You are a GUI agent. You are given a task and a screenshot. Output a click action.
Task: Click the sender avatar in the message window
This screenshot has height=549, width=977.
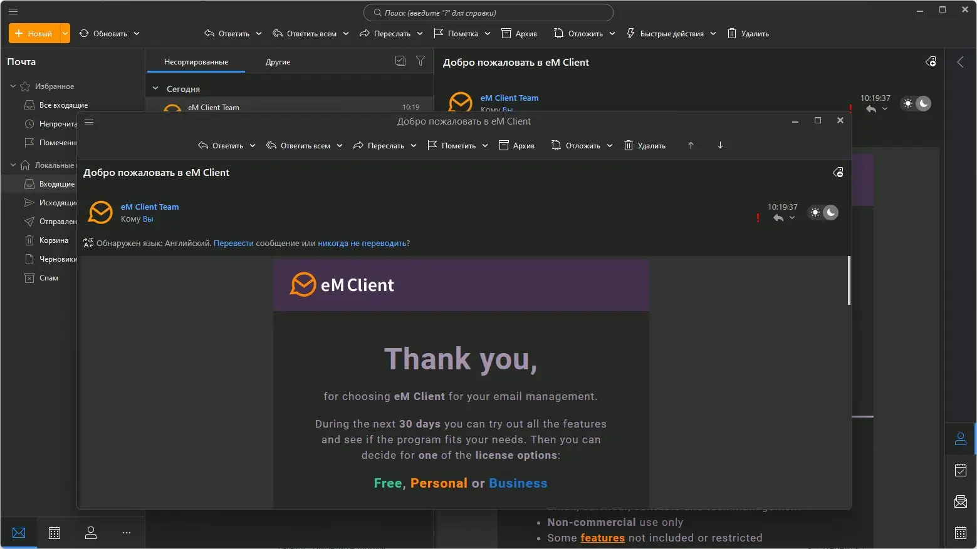(100, 212)
